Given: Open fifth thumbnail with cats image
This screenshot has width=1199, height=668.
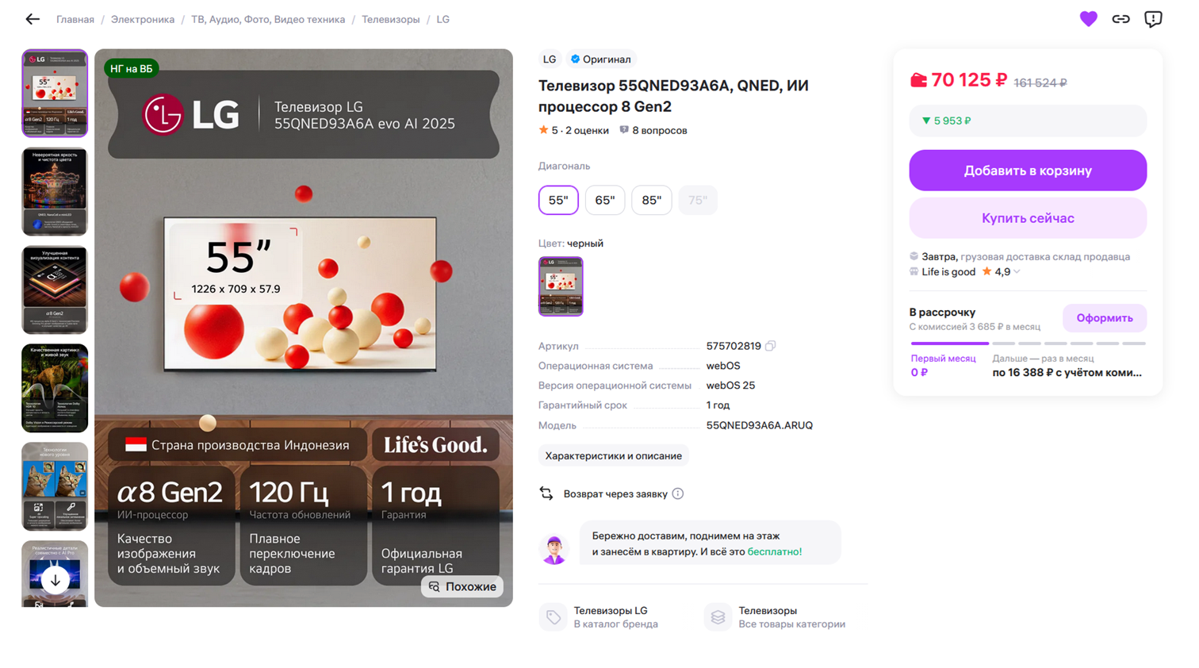Looking at the screenshot, I should 55,486.
